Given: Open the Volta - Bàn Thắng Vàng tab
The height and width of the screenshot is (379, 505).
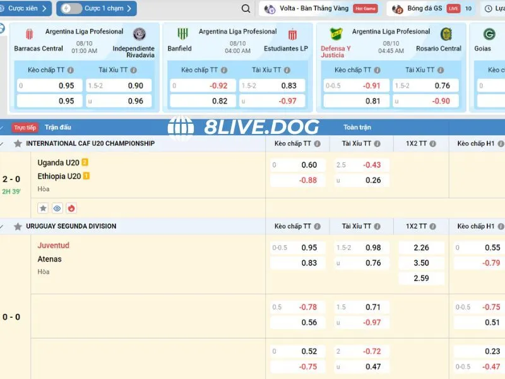Looking at the screenshot, I should (x=321, y=9).
